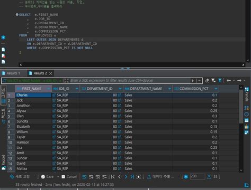Click the settings gear icon beside the SQL editor
This screenshot has height=190, width=251.
[3, 37]
